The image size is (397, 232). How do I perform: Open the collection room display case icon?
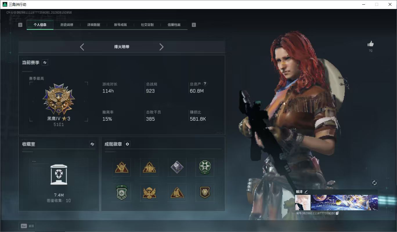[x=59, y=175]
